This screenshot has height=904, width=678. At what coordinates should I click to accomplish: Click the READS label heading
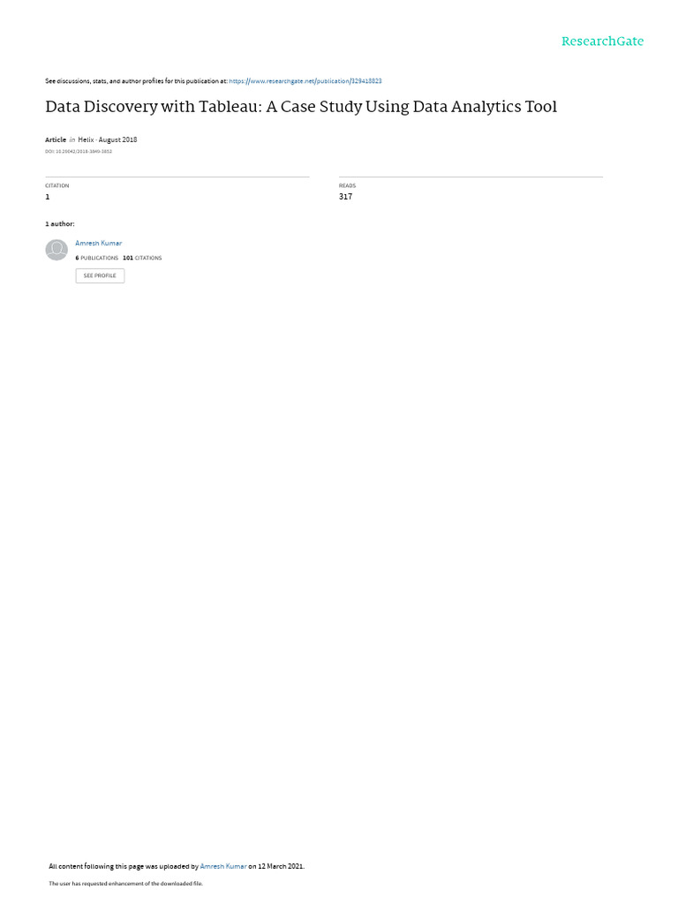click(347, 185)
